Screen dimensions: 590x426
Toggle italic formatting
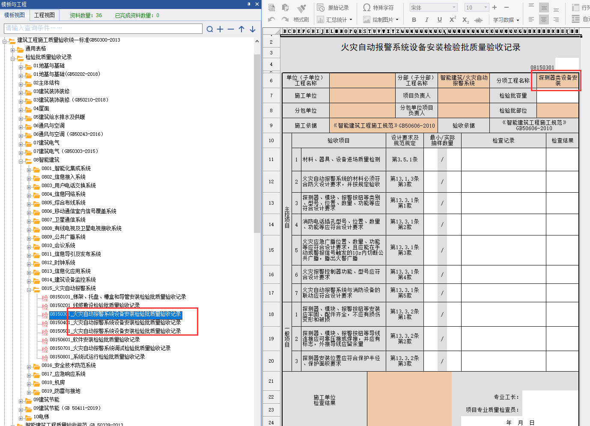pos(426,20)
